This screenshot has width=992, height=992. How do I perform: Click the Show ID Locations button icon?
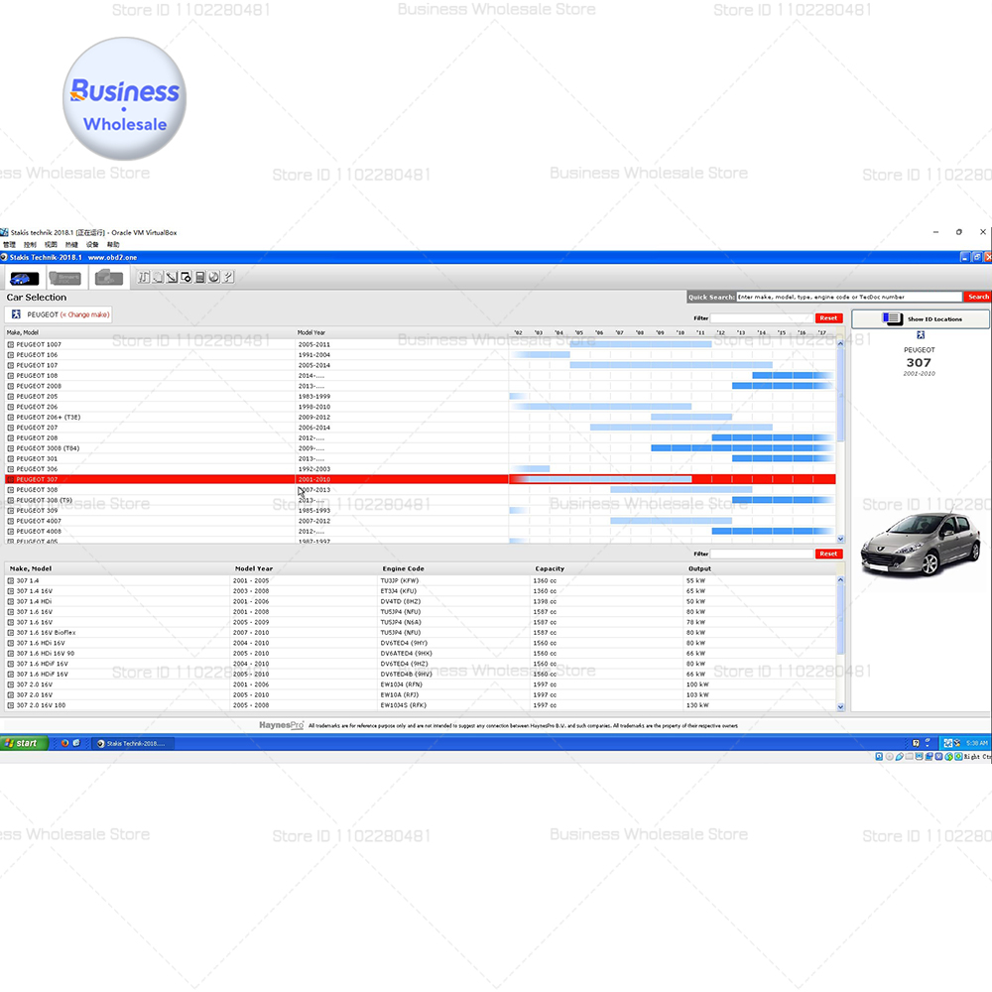click(x=892, y=318)
